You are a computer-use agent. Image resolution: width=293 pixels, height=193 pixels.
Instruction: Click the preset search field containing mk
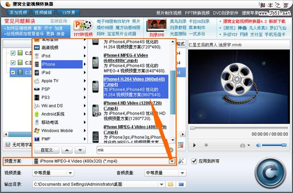coord(132,150)
